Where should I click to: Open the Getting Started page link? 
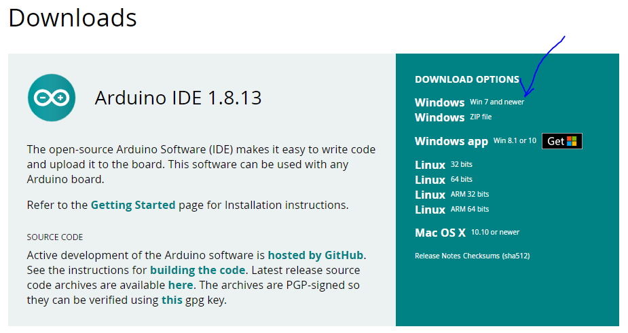point(133,205)
